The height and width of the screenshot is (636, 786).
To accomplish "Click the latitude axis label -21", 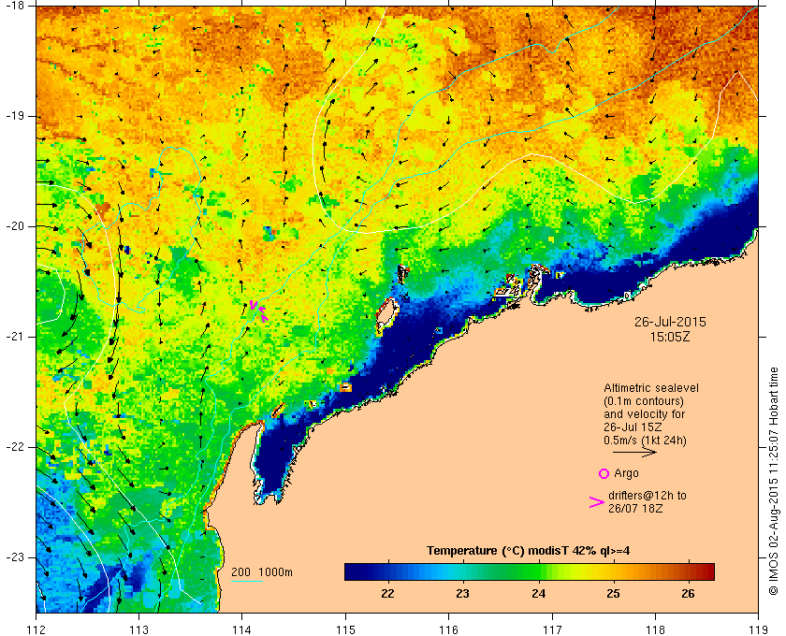I will pos(15,337).
